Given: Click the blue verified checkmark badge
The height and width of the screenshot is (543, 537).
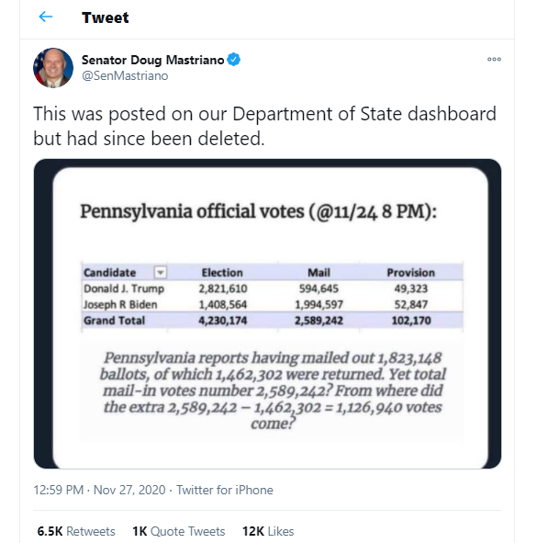Looking at the screenshot, I should click(233, 59).
